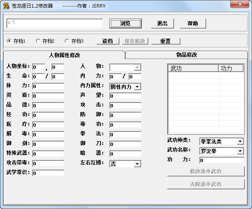Focus the 防御 input field
Screen dimensions: 252x209
pos(125,115)
